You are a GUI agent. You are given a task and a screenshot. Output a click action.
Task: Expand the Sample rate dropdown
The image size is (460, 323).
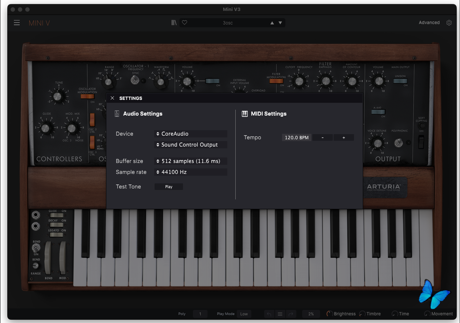(191, 172)
